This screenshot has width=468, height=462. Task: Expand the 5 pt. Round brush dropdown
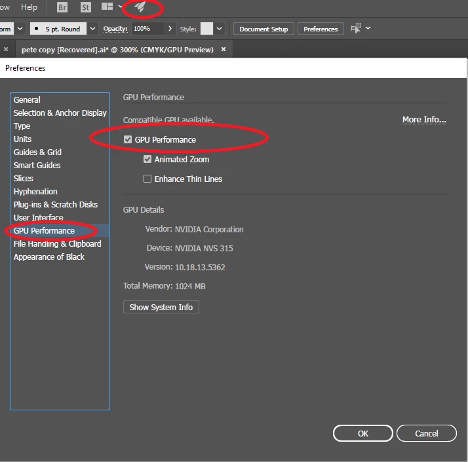tap(92, 29)
